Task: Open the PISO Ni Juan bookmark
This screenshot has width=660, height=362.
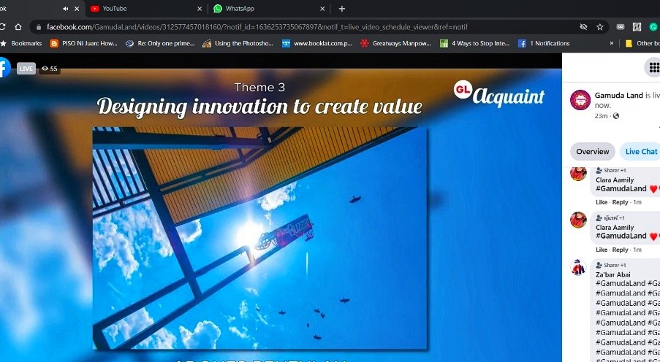Action: 84,43
